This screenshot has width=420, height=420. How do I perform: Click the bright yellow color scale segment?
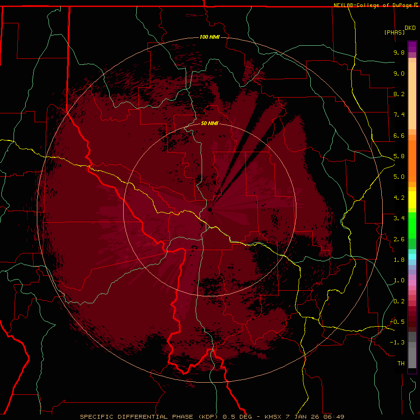pos(412,200)
